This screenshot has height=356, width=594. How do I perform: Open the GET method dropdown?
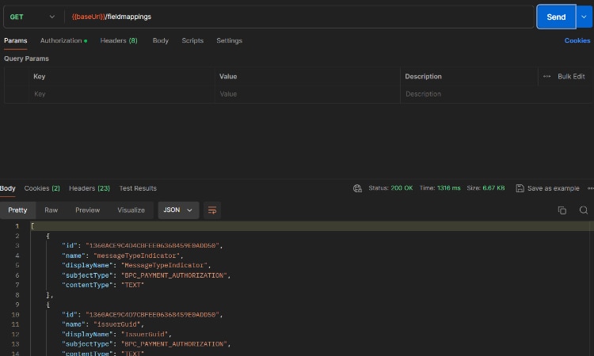tap(32, 17)
